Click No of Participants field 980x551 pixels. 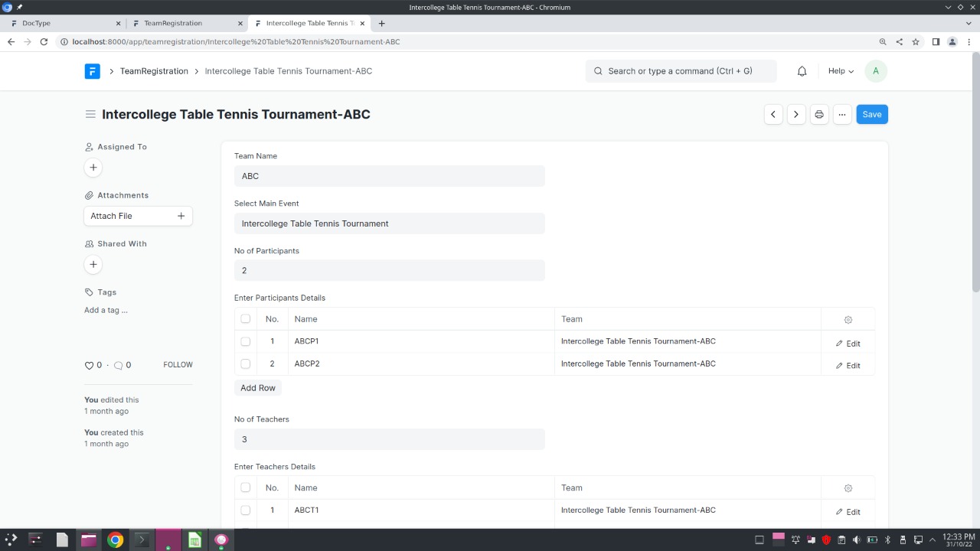[x=389, y=270]
